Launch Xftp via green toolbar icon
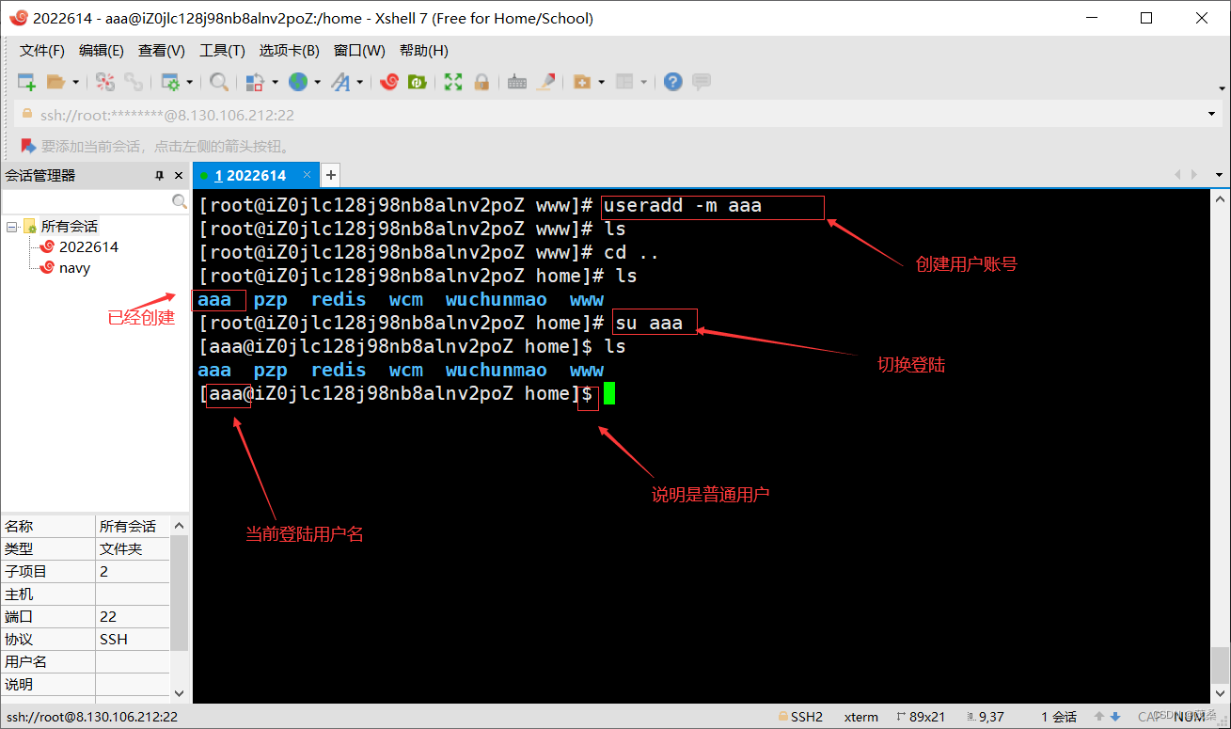 click(418, 82)
